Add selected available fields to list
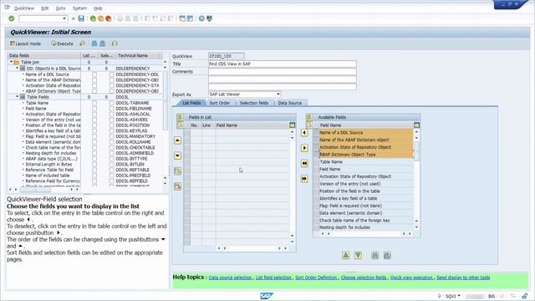535x301 pixels. coord(304,132)
